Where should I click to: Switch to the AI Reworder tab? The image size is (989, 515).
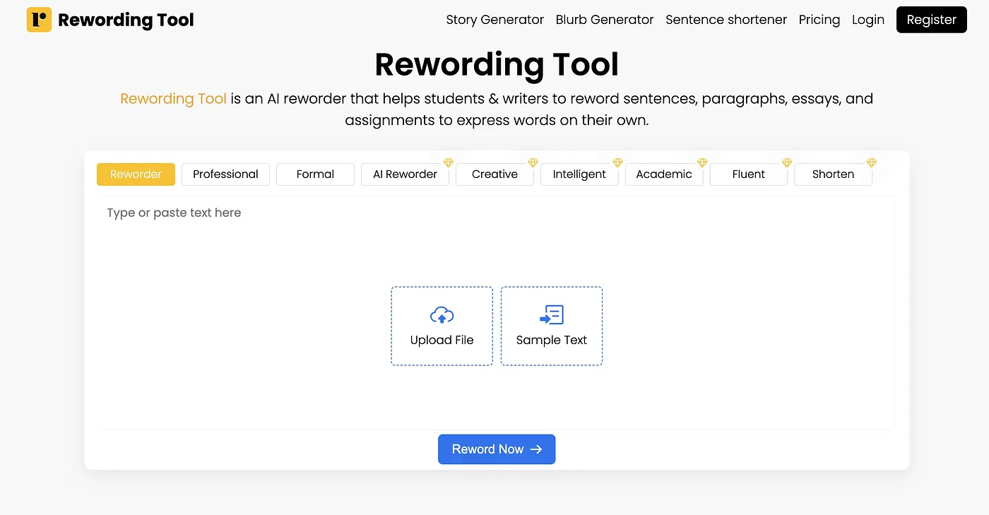tap(405, 174)
